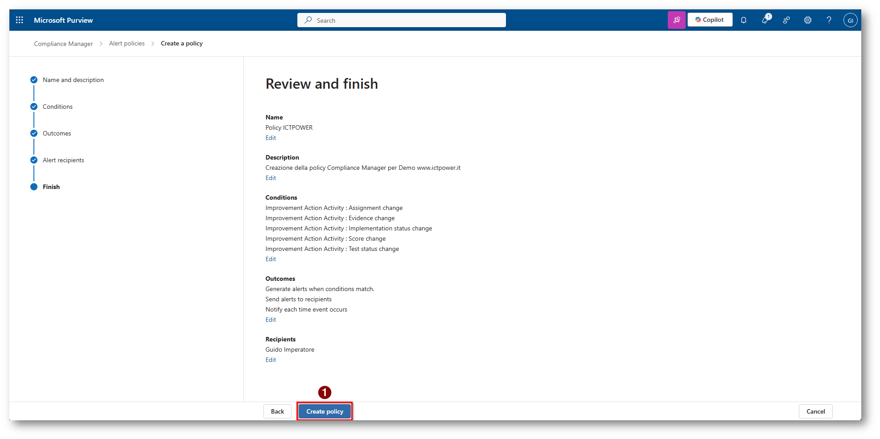
Task: Open the app launcher waffle icon
Action: [20, 20]
